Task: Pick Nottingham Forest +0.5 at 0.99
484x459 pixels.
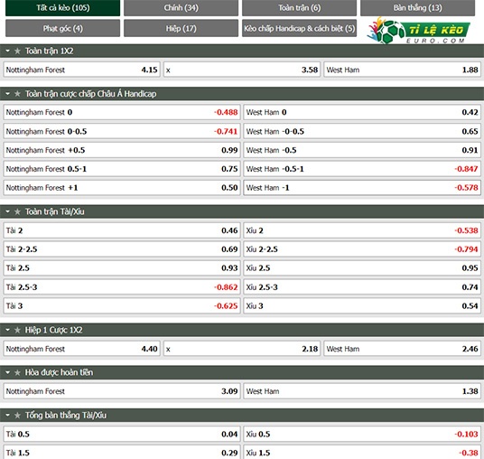Action: coord(122,150)
